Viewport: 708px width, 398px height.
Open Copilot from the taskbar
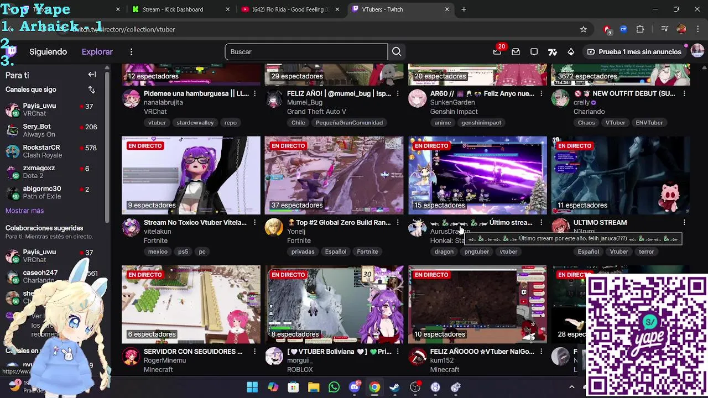tap(273, 387)
